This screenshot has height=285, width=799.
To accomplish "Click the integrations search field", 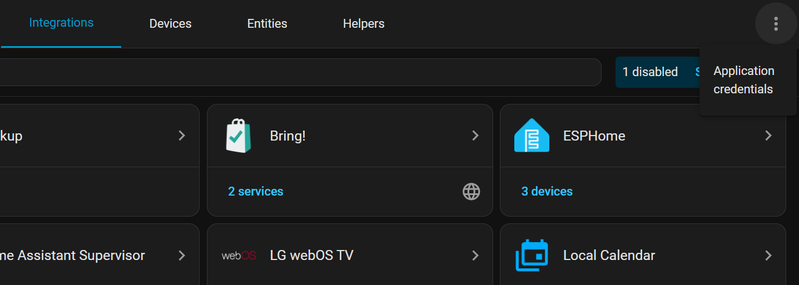I will pyautogui.click(x=300, y=72).
